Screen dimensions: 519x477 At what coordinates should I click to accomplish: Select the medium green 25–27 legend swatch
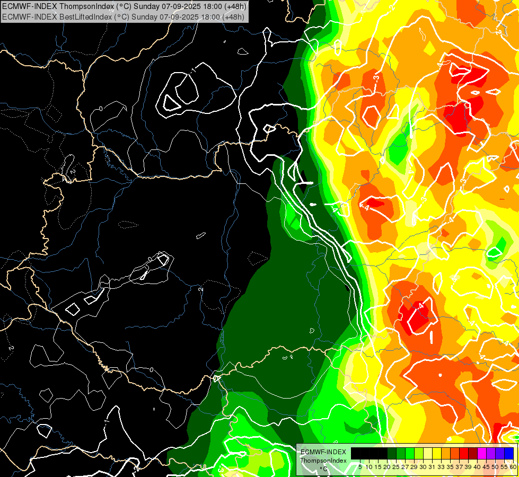click(401, 453)
